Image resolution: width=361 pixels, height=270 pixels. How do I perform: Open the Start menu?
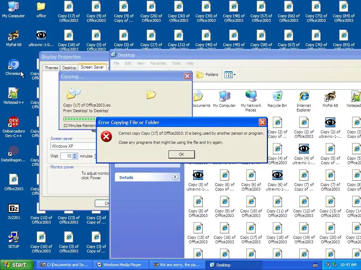pos(16,265)
